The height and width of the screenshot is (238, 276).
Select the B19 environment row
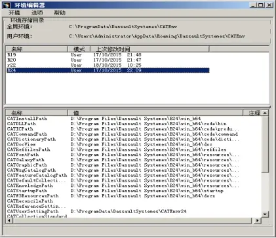point(108,54)
